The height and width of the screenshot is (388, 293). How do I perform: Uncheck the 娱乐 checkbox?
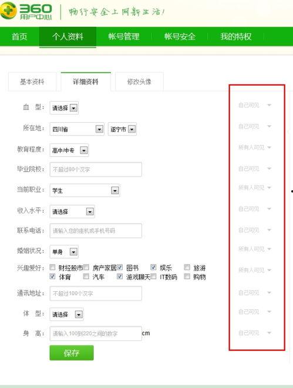click(153, 267)
